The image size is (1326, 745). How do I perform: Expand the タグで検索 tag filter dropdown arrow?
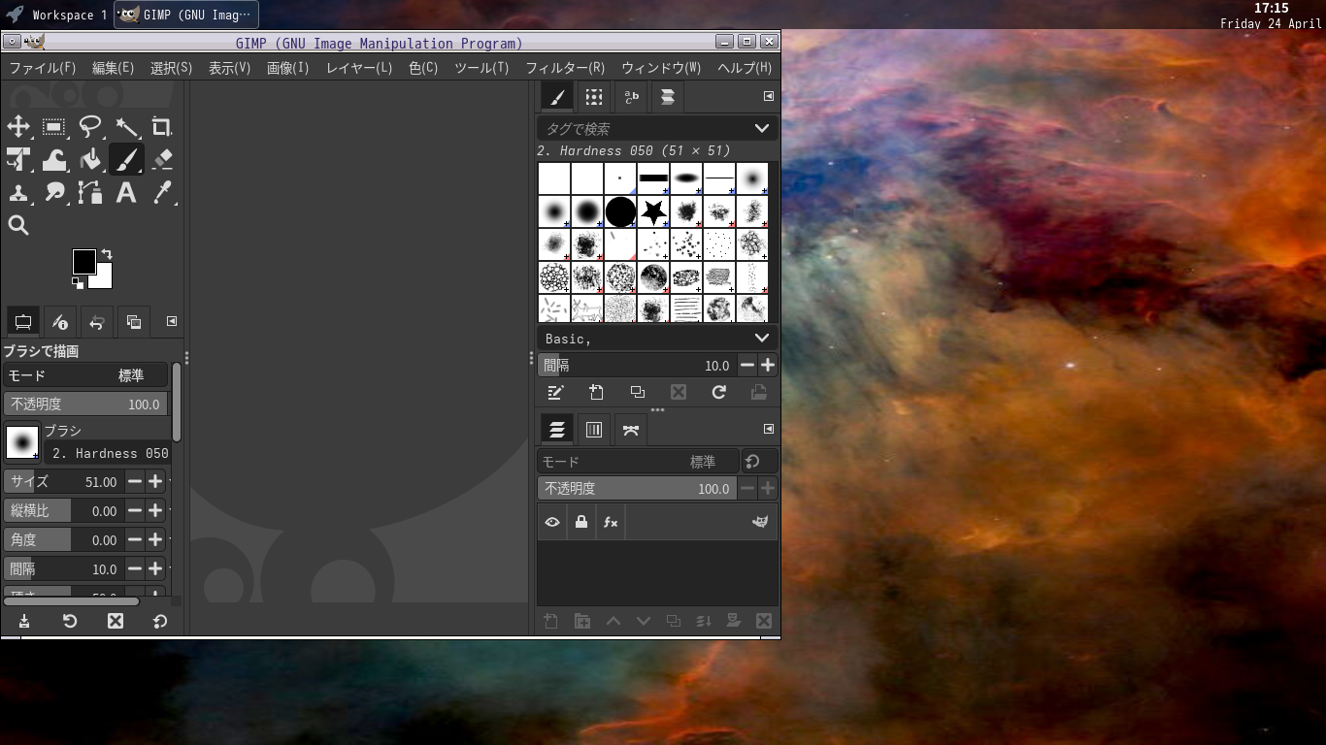[x=762, y=128]
